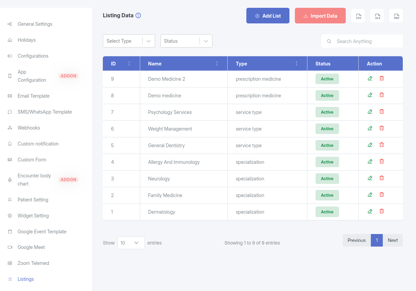Edit the Neurology listing
Screen dimensions: 416x291
point(370,178)
